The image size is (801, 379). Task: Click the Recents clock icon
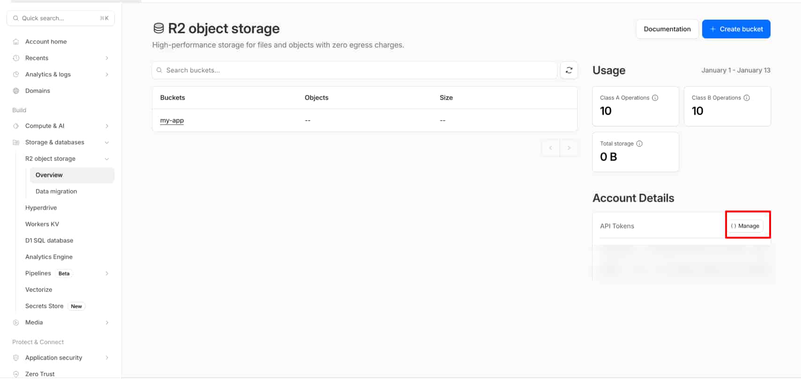16,58
